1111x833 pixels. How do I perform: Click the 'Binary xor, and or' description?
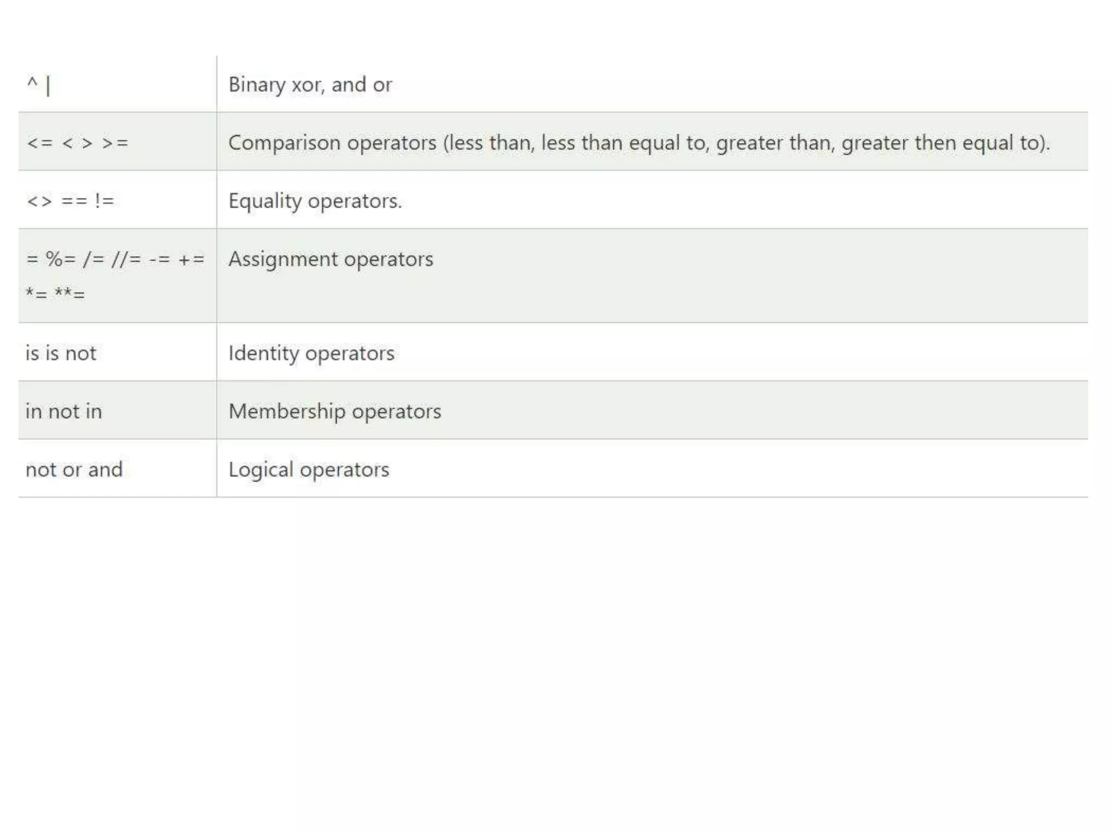click(x=310, y=85)
